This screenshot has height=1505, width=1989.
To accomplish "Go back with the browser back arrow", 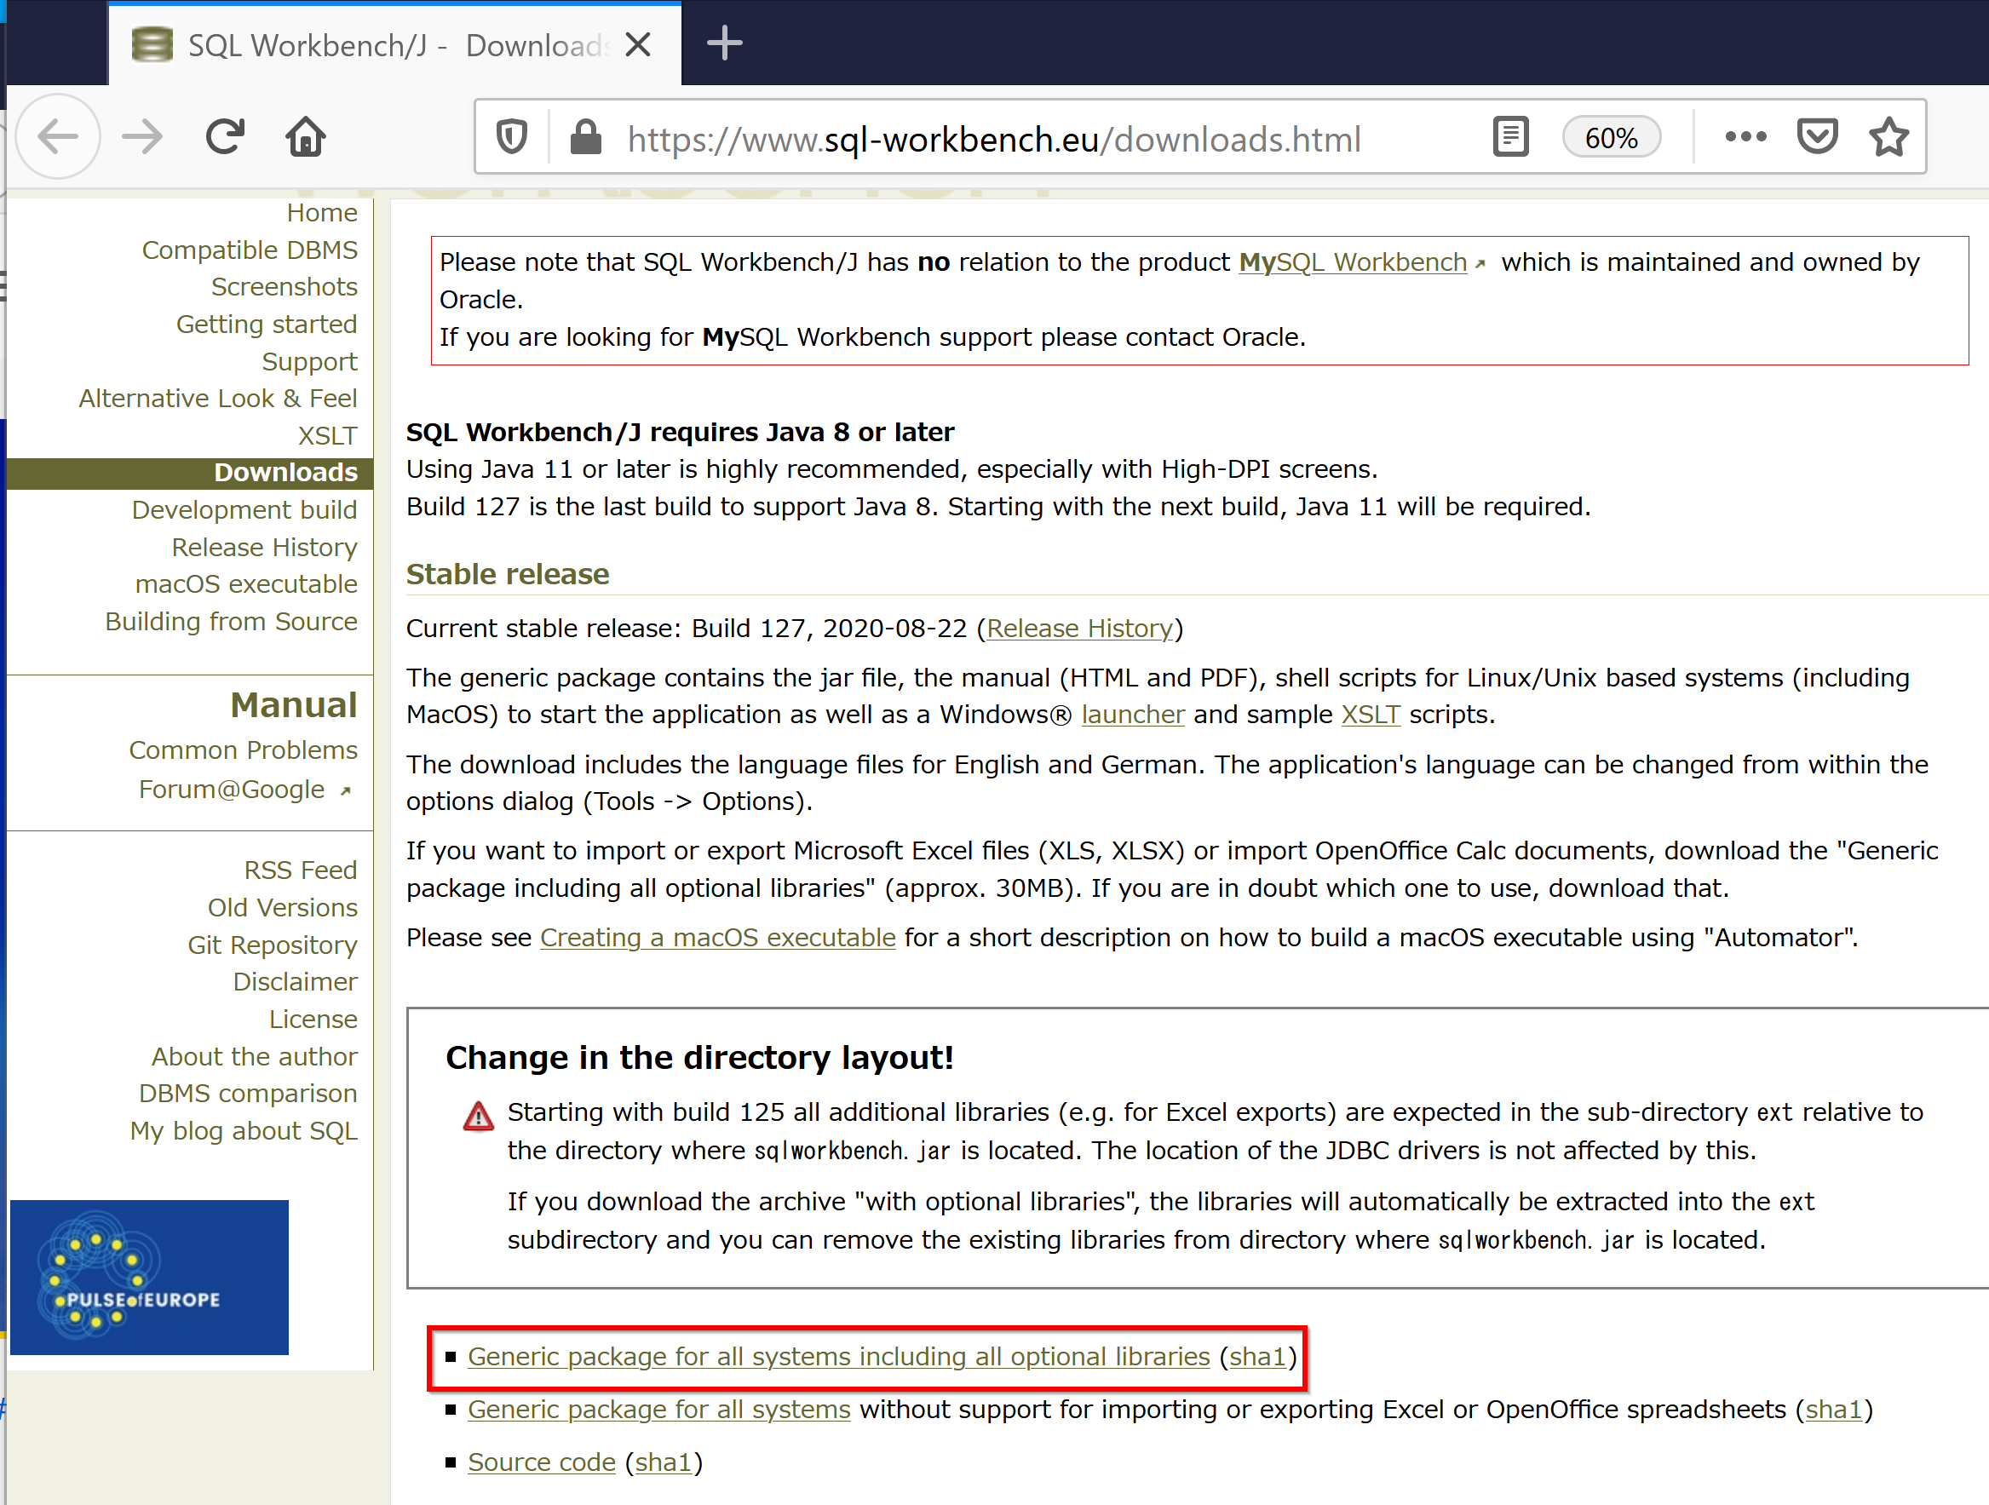I will tap(59, 138).
